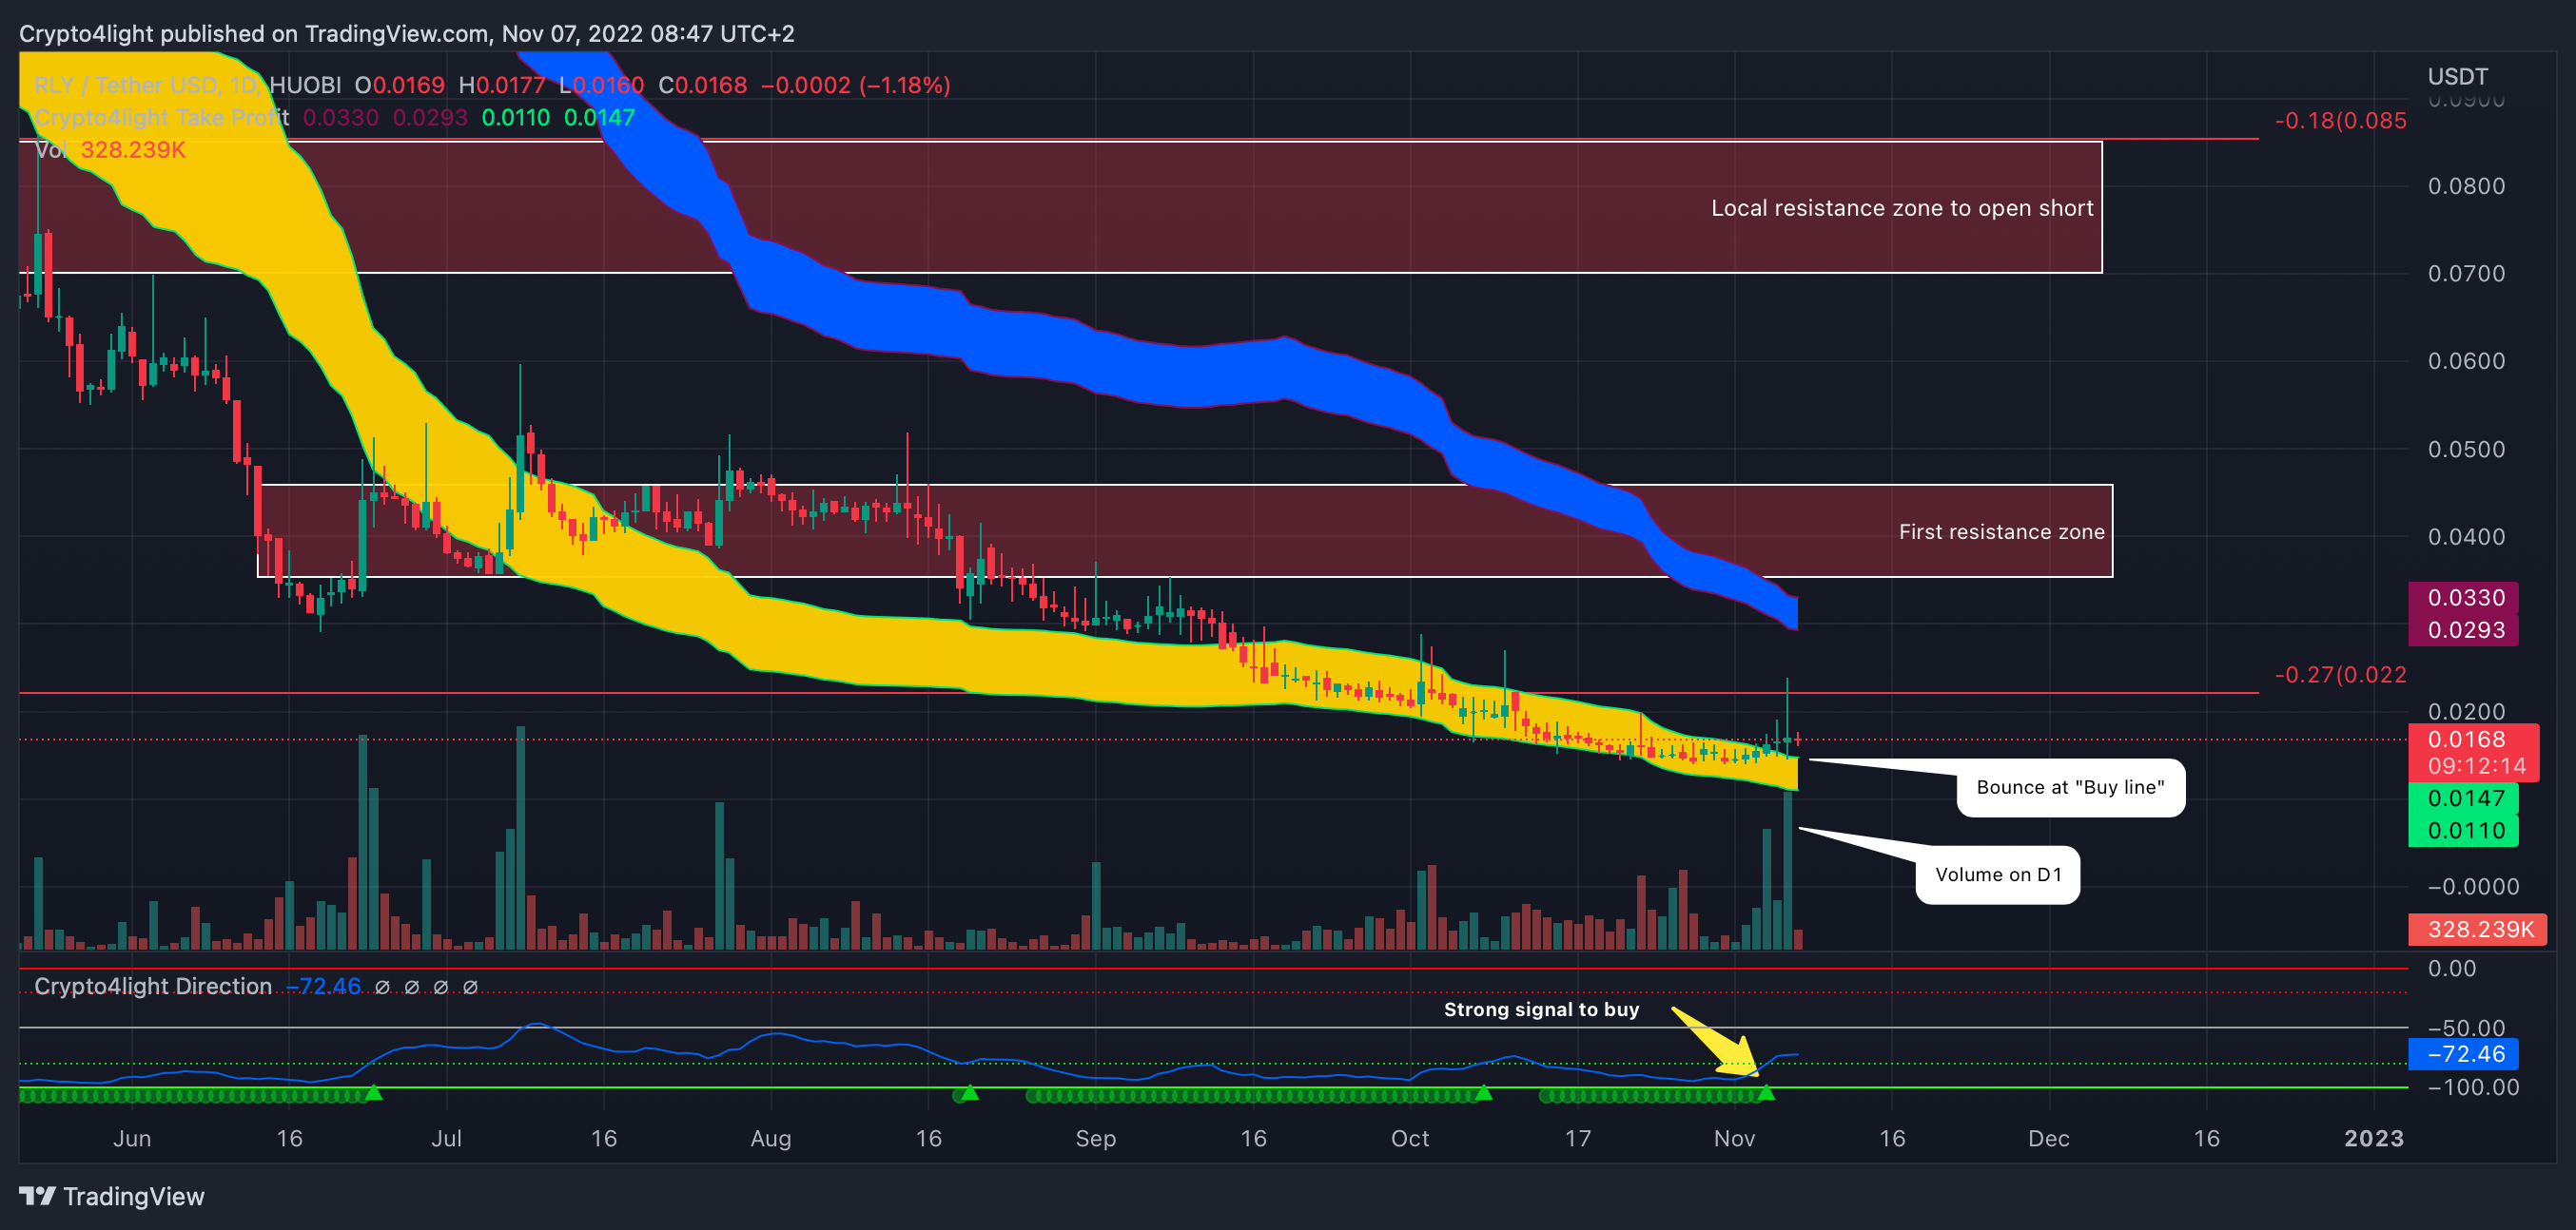Click the 'Volume on D1' callout
Image resolution: width=2576 pixels, height=1230 pixels.
[1998, 874]
